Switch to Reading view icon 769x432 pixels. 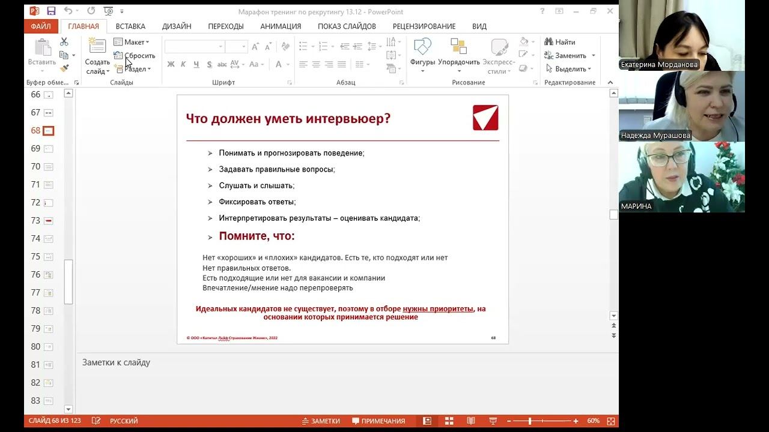tap(471, 421)
